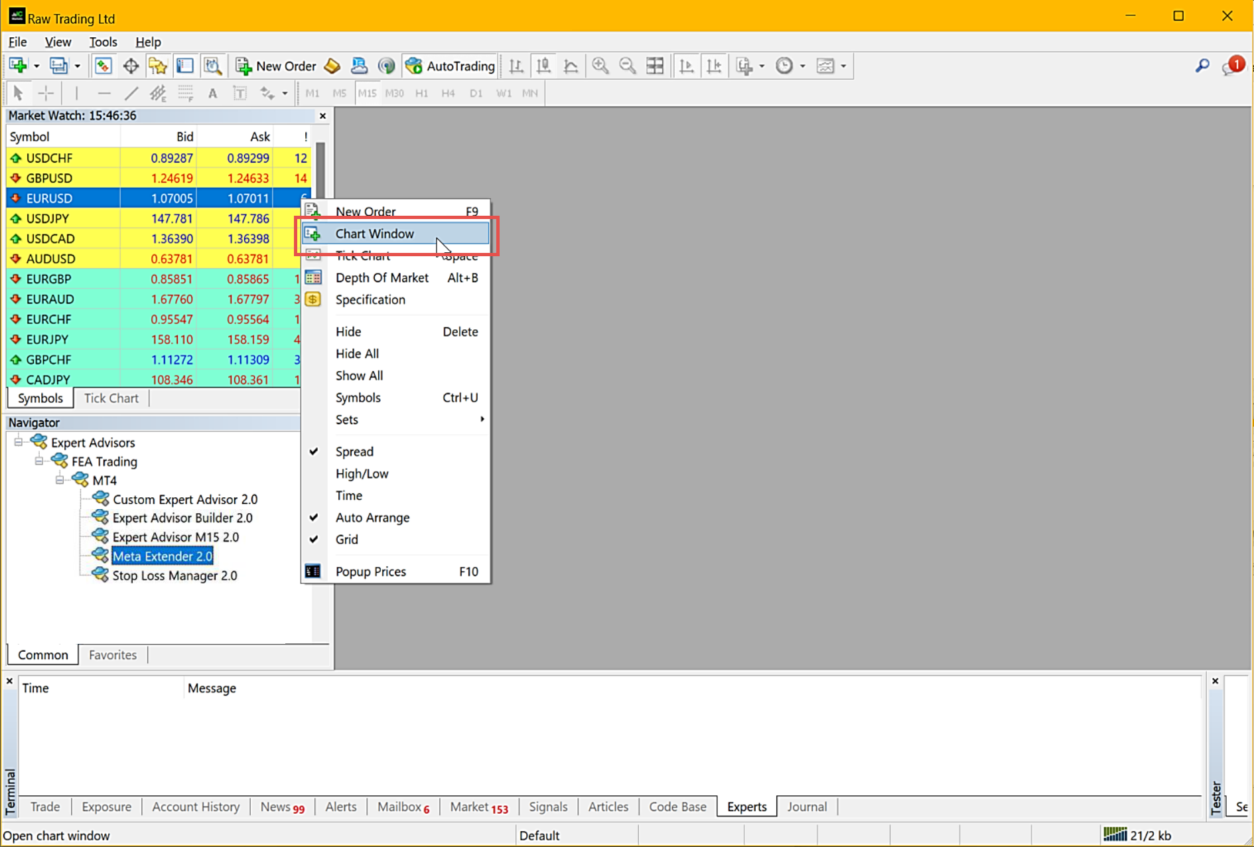Viewport: 1254px width, 847px height.
Task: Toggle the Spread column option
Action: [x=395, y=451]
